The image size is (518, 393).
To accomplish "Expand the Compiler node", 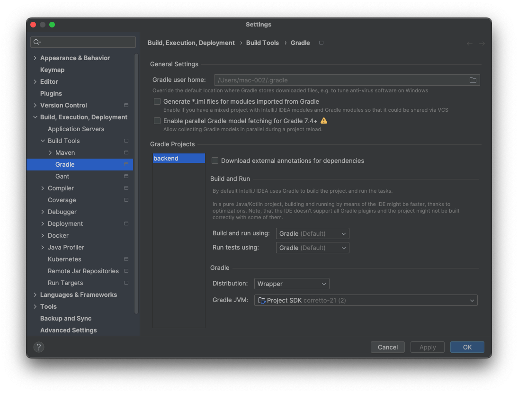I will 43,188.
